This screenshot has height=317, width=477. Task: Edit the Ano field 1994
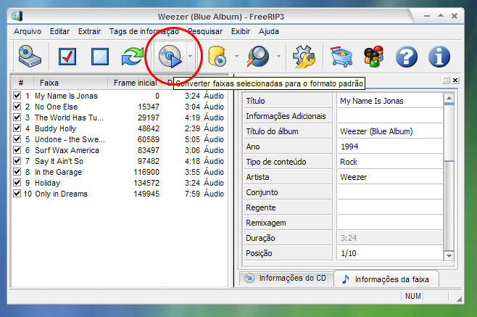click(x=390, y=147)
